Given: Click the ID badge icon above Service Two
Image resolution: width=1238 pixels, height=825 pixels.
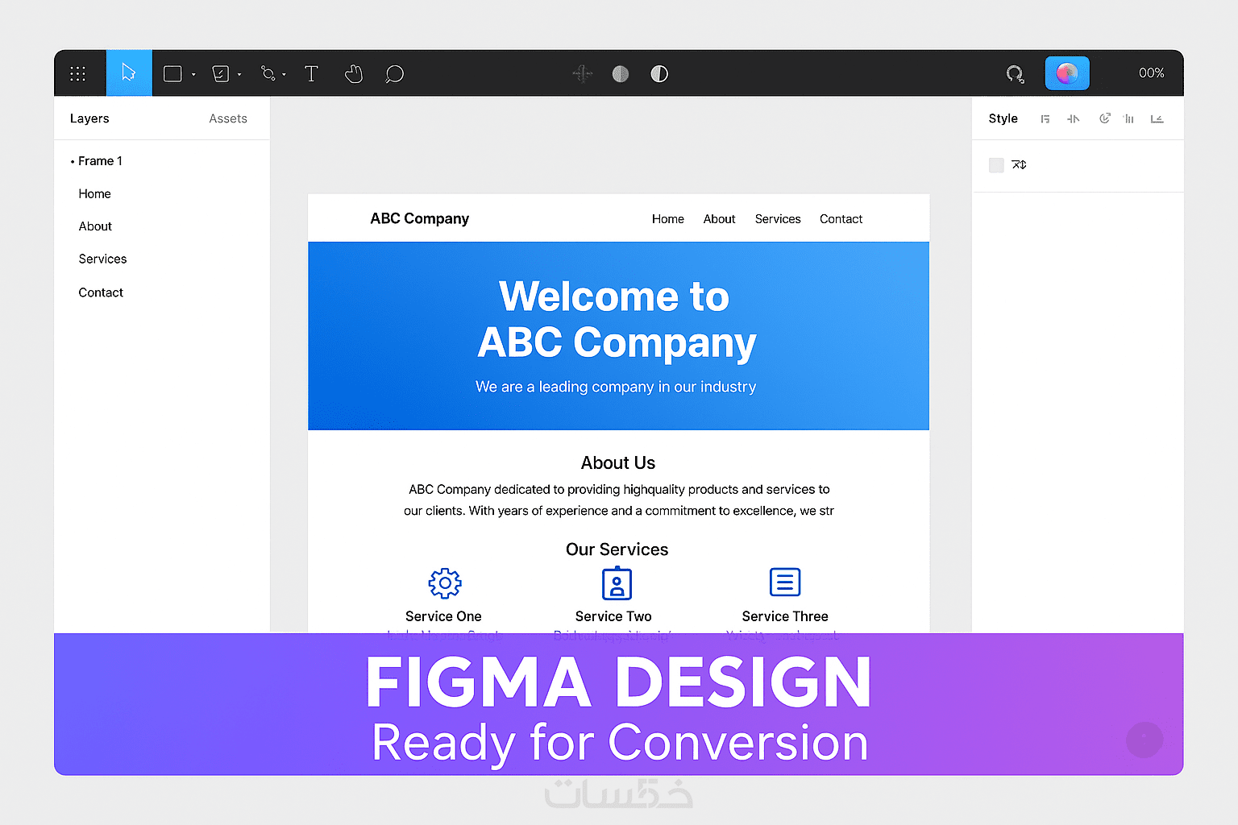Looking at the screenshot, I should point(617,582).
